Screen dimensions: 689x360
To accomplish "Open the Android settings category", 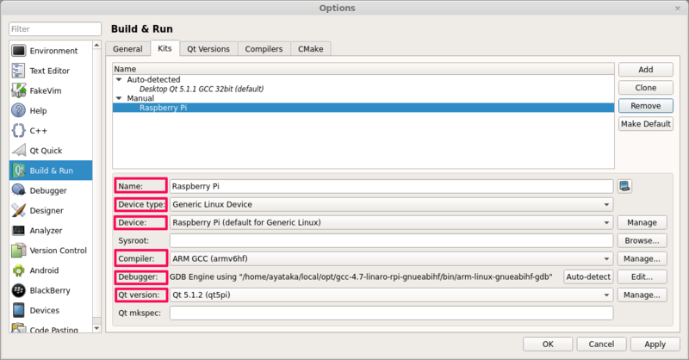I will [51, 270].
